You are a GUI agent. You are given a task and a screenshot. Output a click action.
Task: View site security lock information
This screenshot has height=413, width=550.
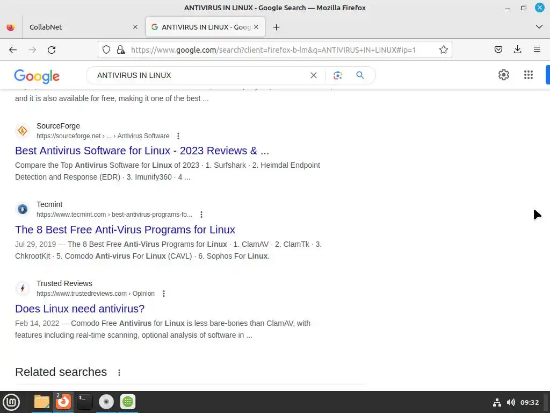coord(121,49)
